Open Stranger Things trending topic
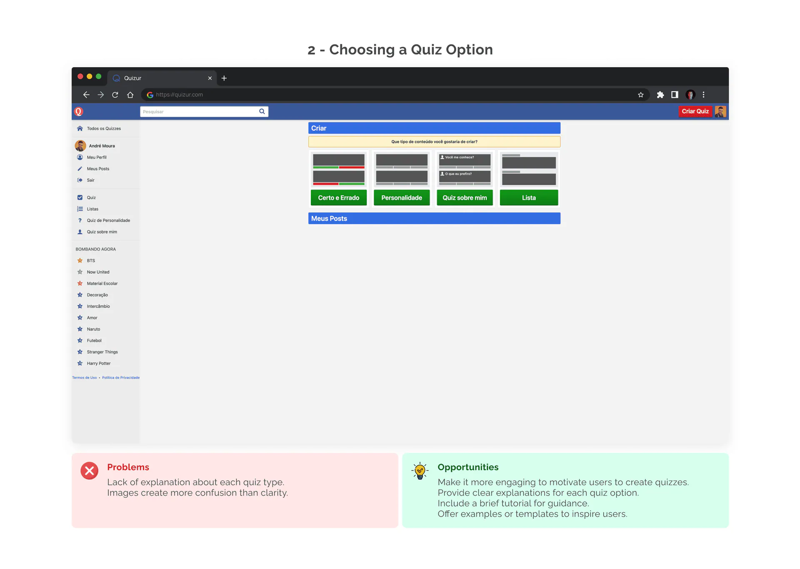Viewport: 800px width, 569px height. coord(102,352)
